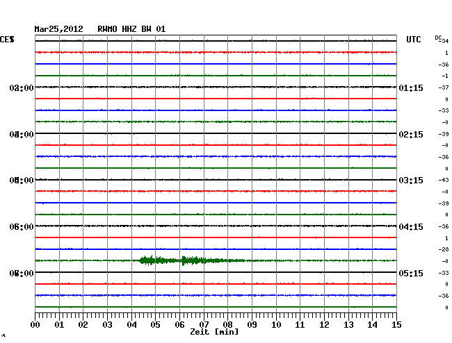Viewport: 452px width, 343px height.
Task: Click the 11 minute tick label
Action: [x=300, y=325]
